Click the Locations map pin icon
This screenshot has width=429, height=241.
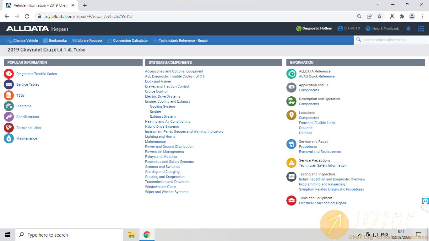(x=291, y=115)
